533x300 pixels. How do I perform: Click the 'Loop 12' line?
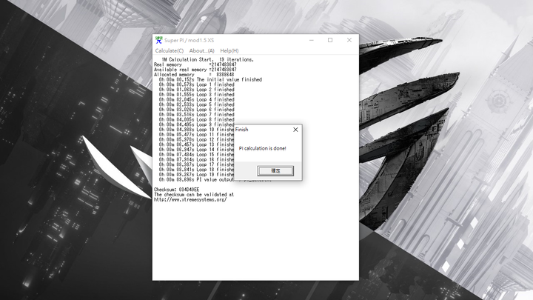pyautogui.click(x=196, y=139)
